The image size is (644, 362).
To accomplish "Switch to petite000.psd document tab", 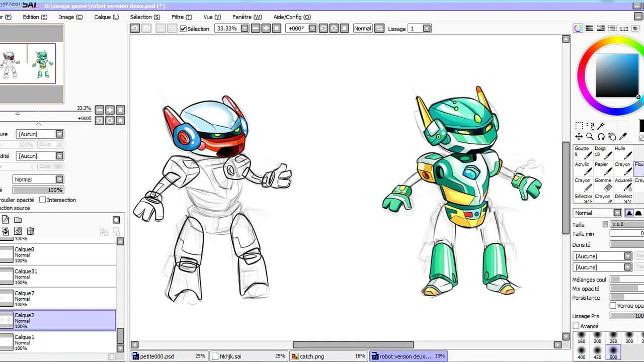I will click(169, 356).
